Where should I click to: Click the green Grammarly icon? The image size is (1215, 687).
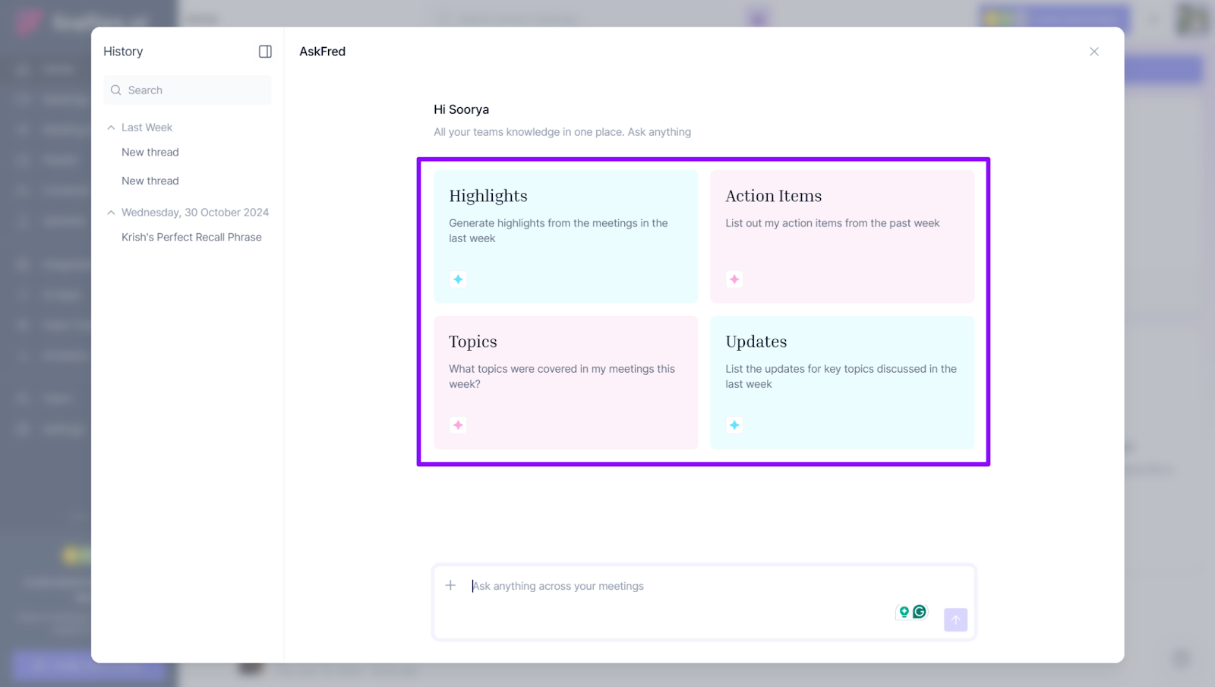click(920, 612)
